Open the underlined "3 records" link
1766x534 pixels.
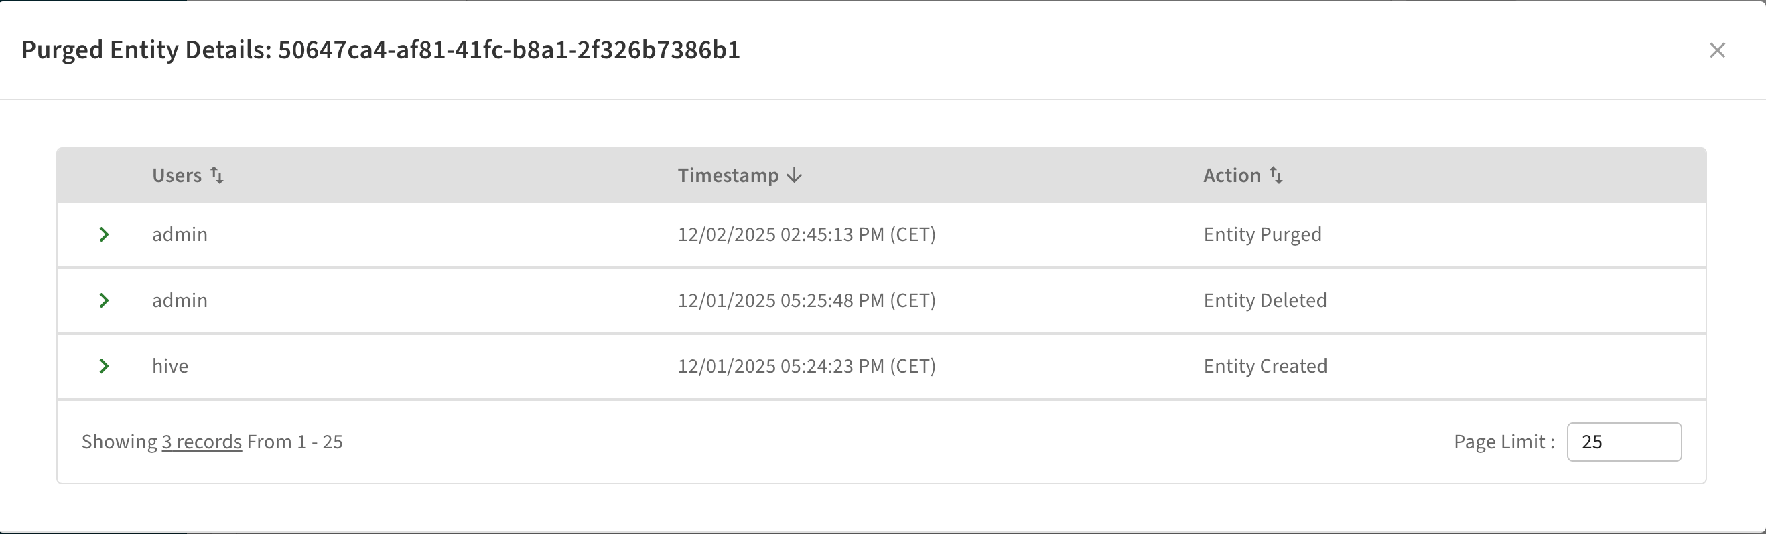[x=202, y=442]
